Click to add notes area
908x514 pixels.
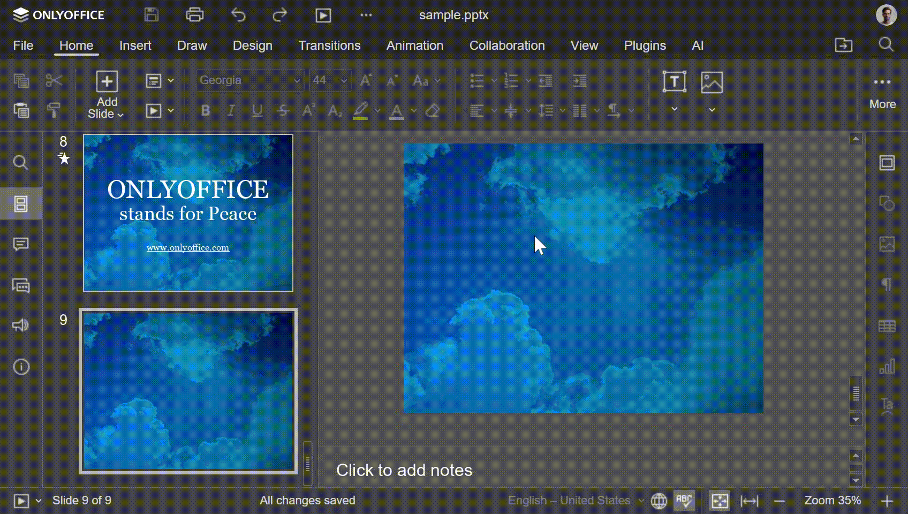pos(404,470)
